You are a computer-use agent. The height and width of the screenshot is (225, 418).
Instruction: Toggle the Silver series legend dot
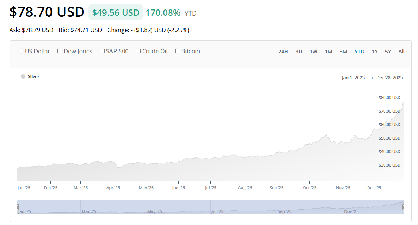point(23,76)
